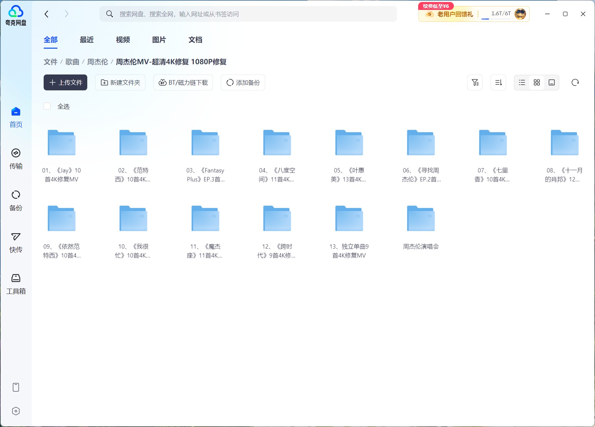
Task: Refresh the file listing
Action: 575,82
